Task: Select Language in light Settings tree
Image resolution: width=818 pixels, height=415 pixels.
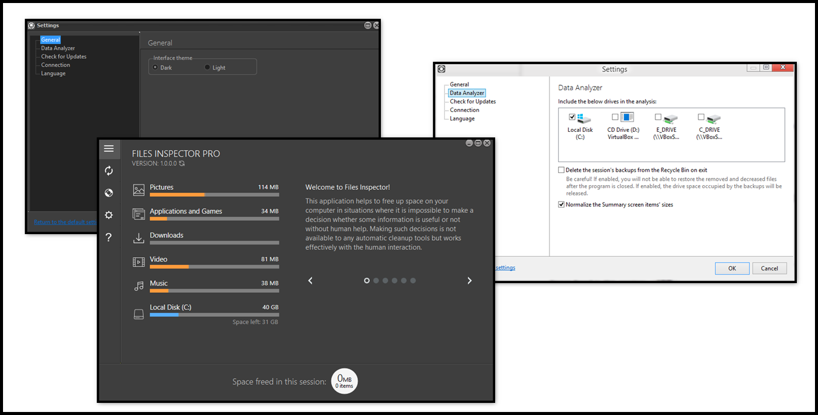Action: pyautogui.click(x=462, y=119)
